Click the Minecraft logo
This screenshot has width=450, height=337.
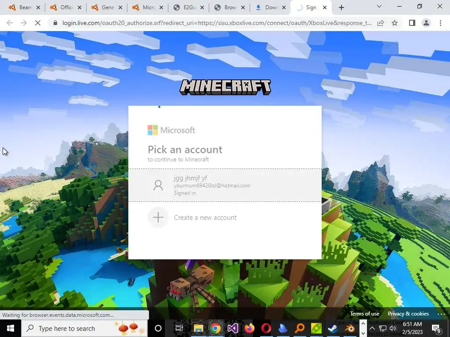225,87
